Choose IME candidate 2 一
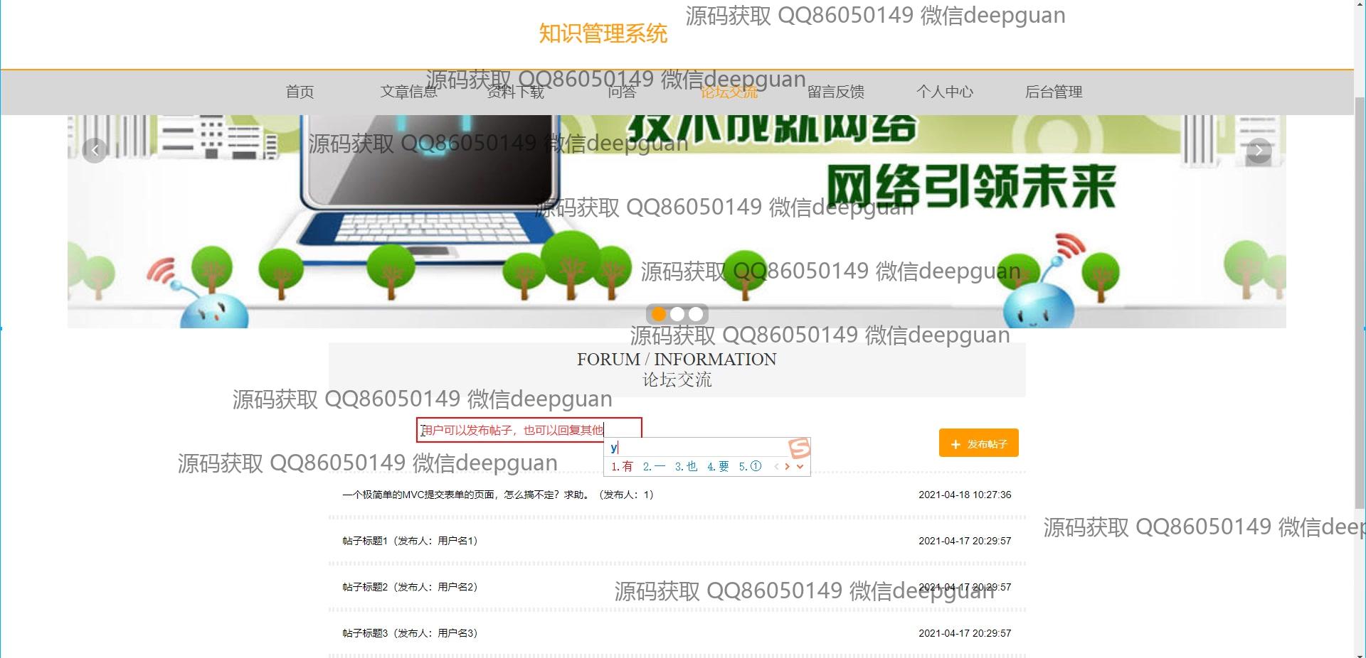 pyautogui.click(x=654, y=467)
